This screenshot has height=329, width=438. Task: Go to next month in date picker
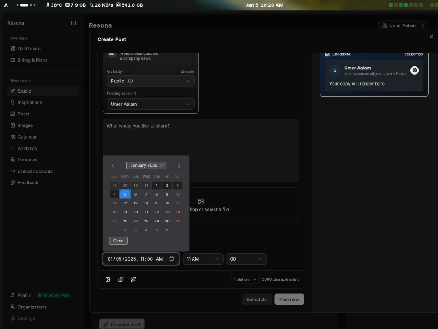[179, 166]
